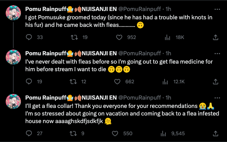Share the flea medicine tweet
The width and height of the screenshot is (227, 142).
point(216,81)
